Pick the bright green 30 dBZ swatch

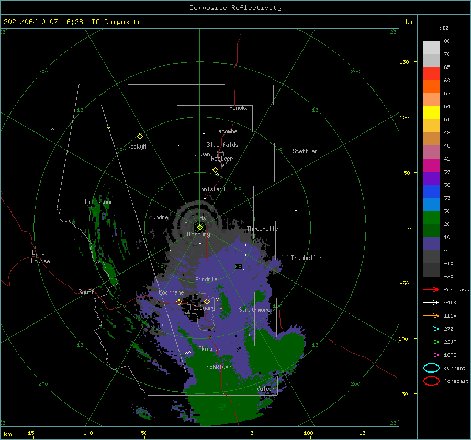[431, 218]
